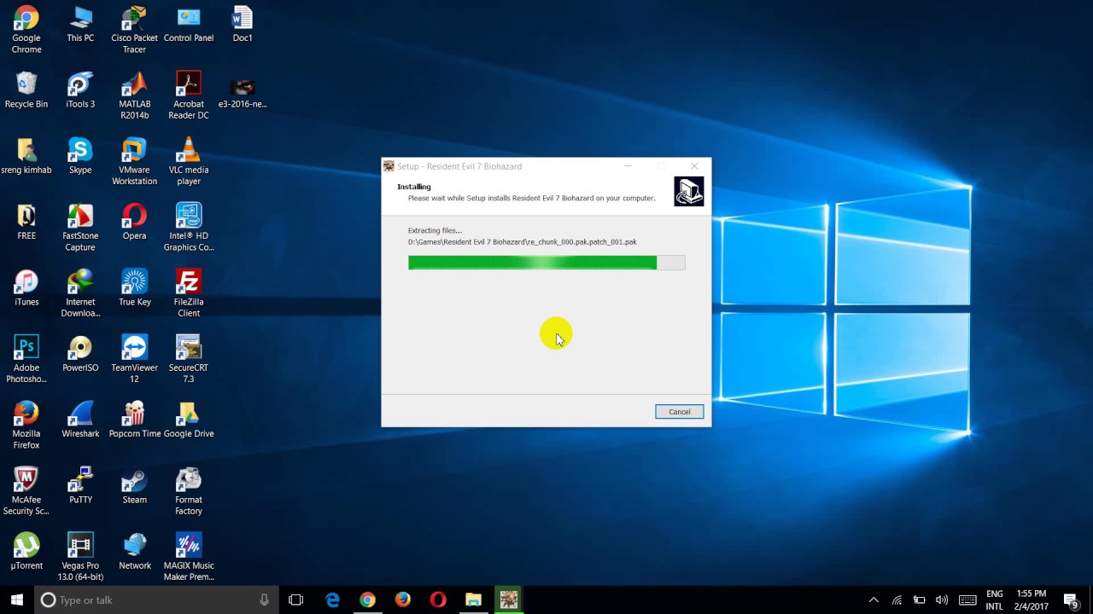This screenshot has width=1093, height=614.
Task: Open FileZilla Client
Action: pyautogui.click(x=188, y=281)
